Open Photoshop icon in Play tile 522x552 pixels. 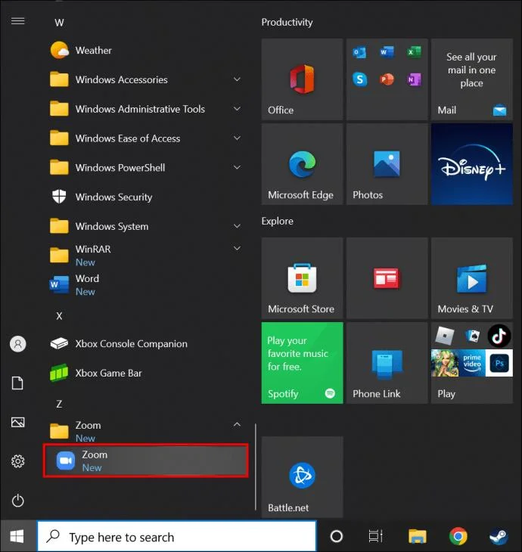click(x=499, y=363)
